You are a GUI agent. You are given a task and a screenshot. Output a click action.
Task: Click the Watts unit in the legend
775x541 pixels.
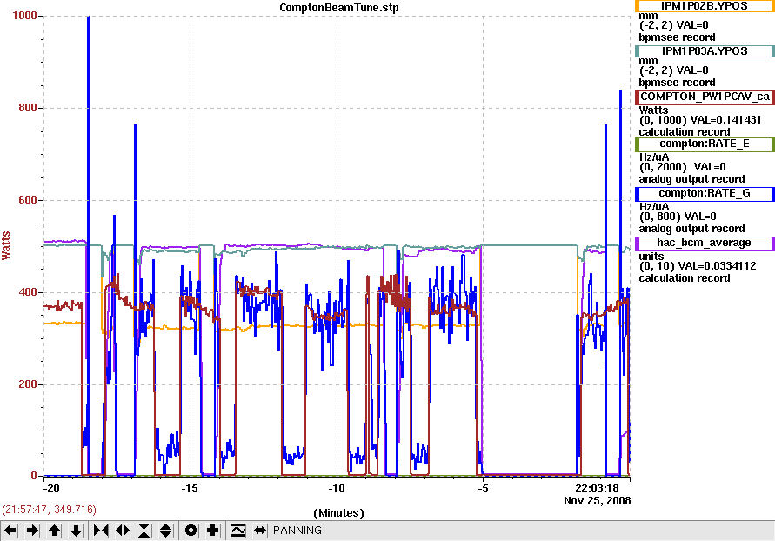653,110
